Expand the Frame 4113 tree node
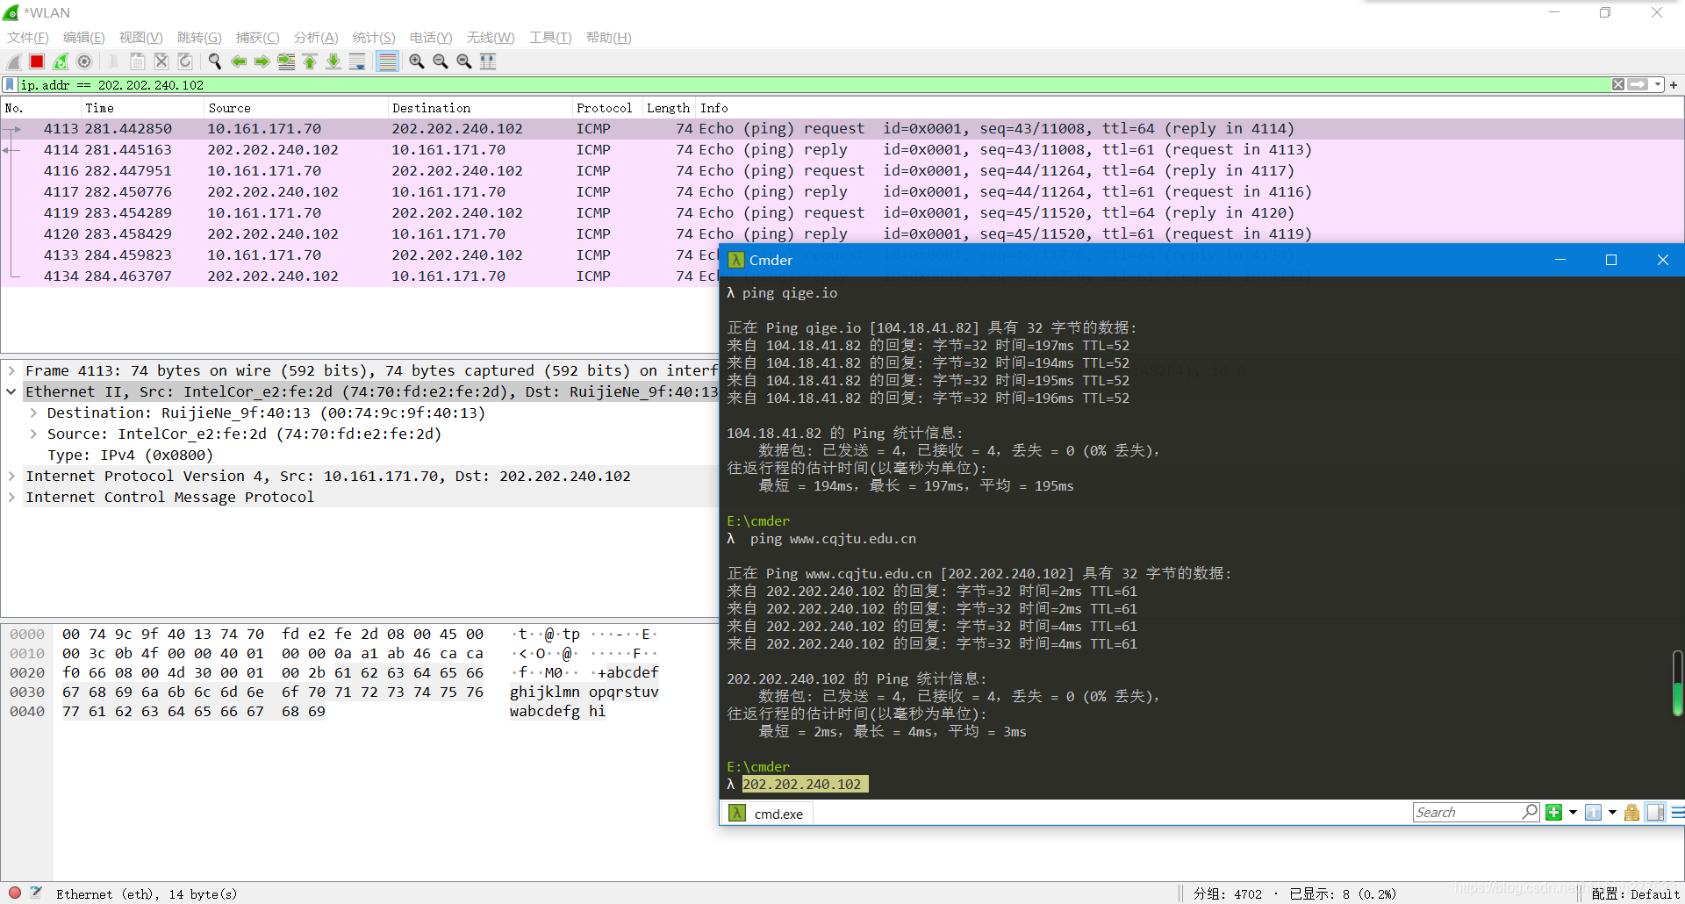Image resolution: width=1685 pixels, height=904 pixels. (11, 371)
